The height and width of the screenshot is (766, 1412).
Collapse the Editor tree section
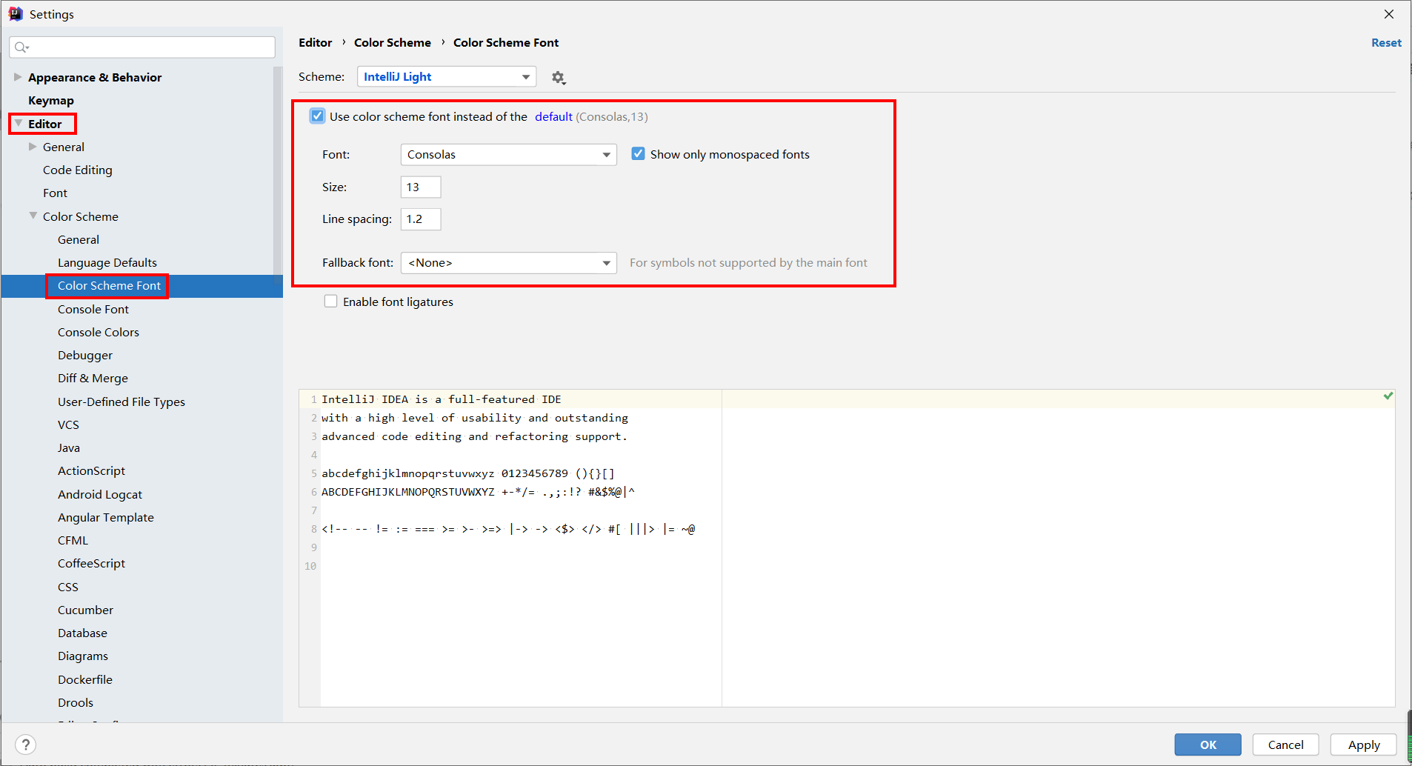pyautogui.click(x=19, y=124)
